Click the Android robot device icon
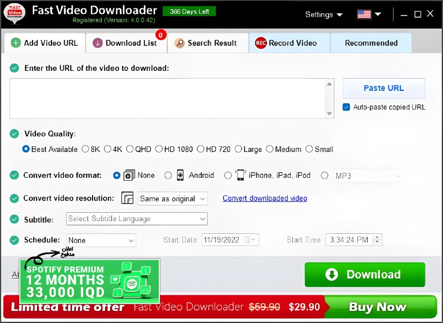This screenshot has width=443, height=323. [181, 175]
